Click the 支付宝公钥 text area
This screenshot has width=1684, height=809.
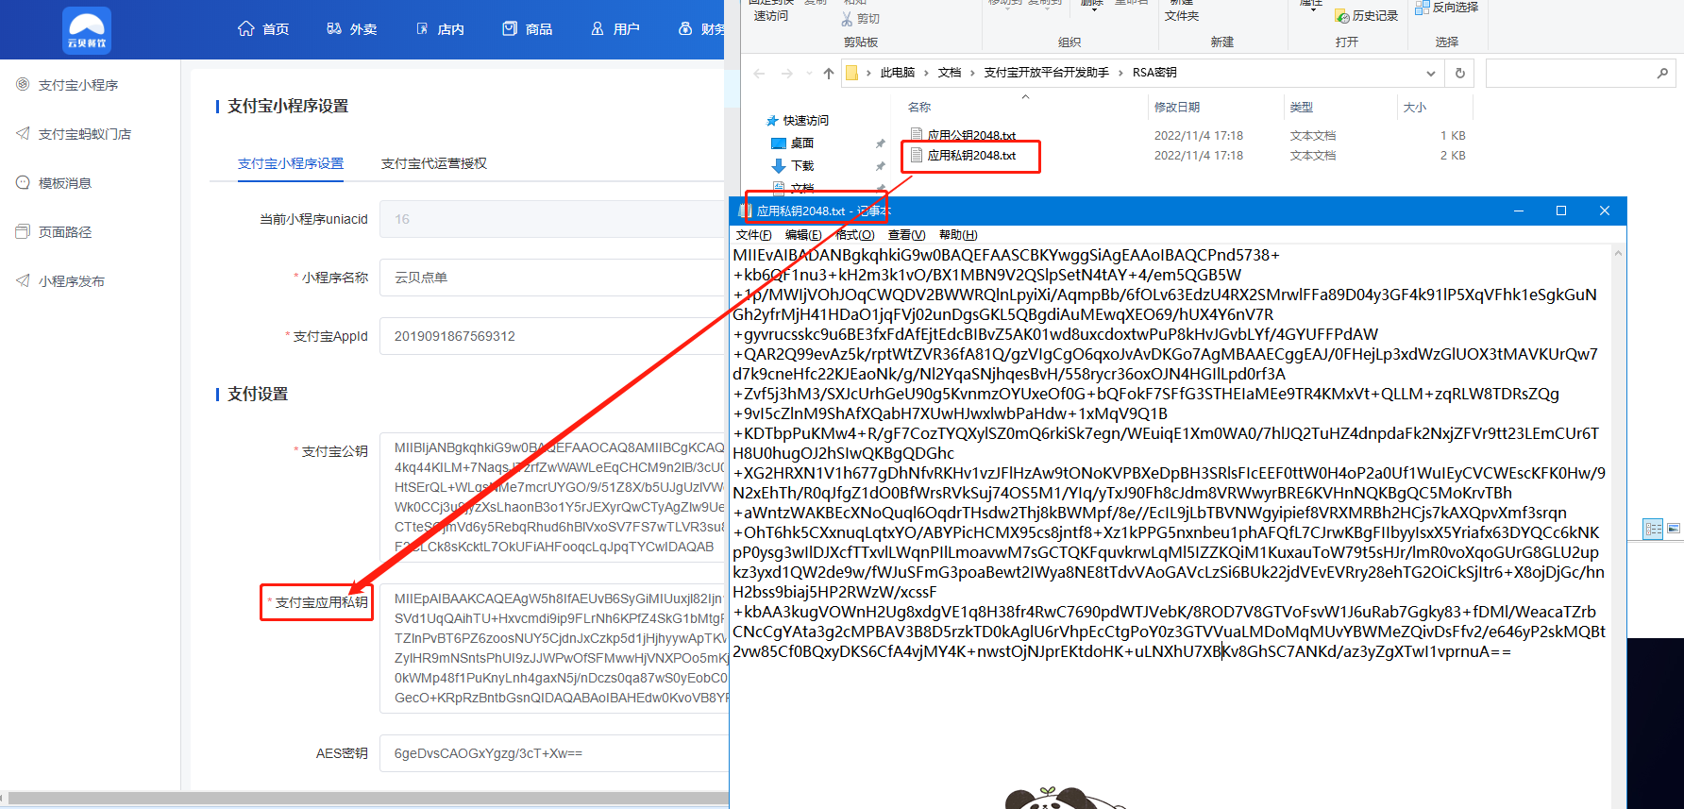552,497
